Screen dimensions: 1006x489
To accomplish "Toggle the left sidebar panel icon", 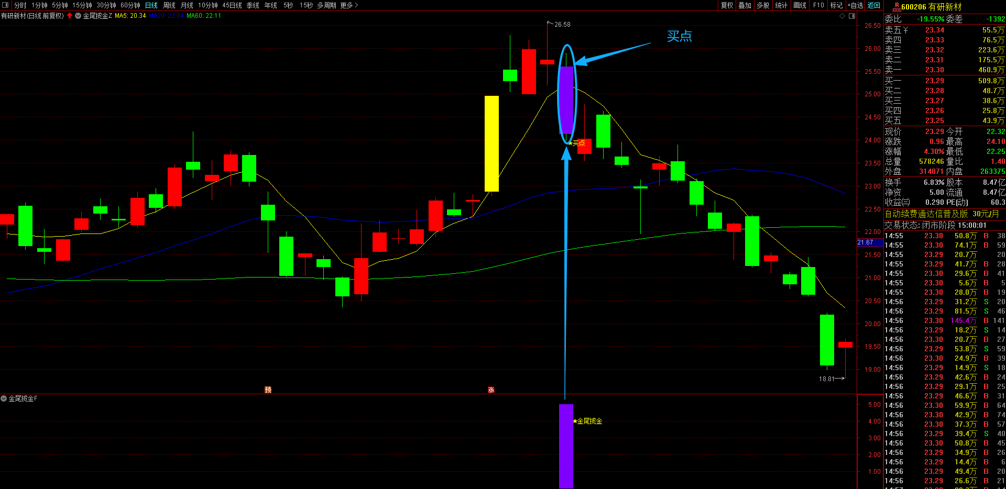I will (5, 5).
